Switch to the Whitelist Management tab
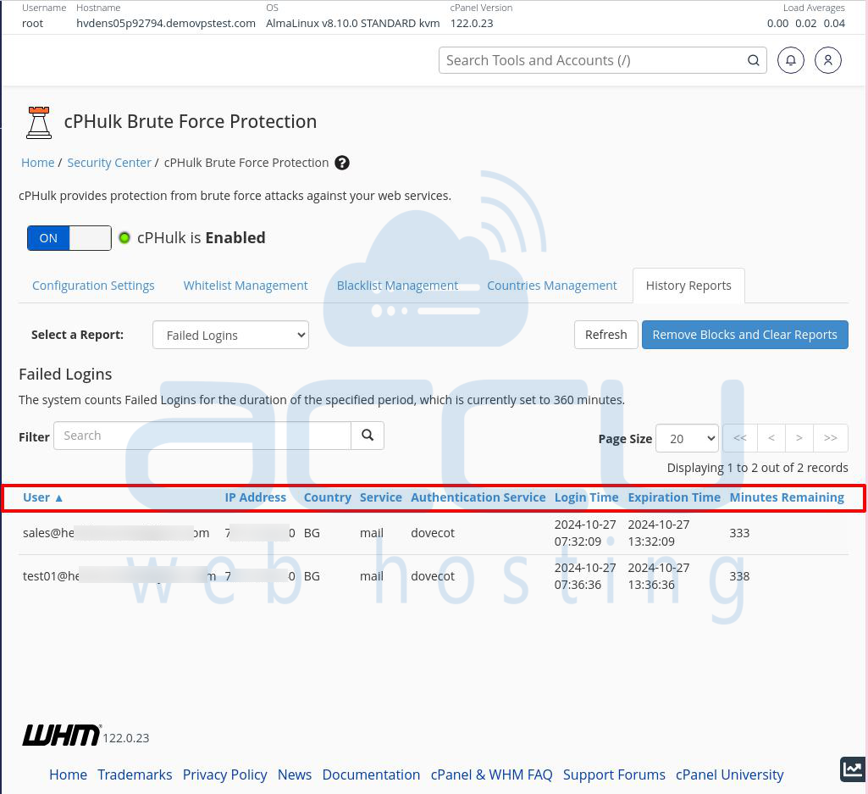868x794 pixels. coord(246,286)
